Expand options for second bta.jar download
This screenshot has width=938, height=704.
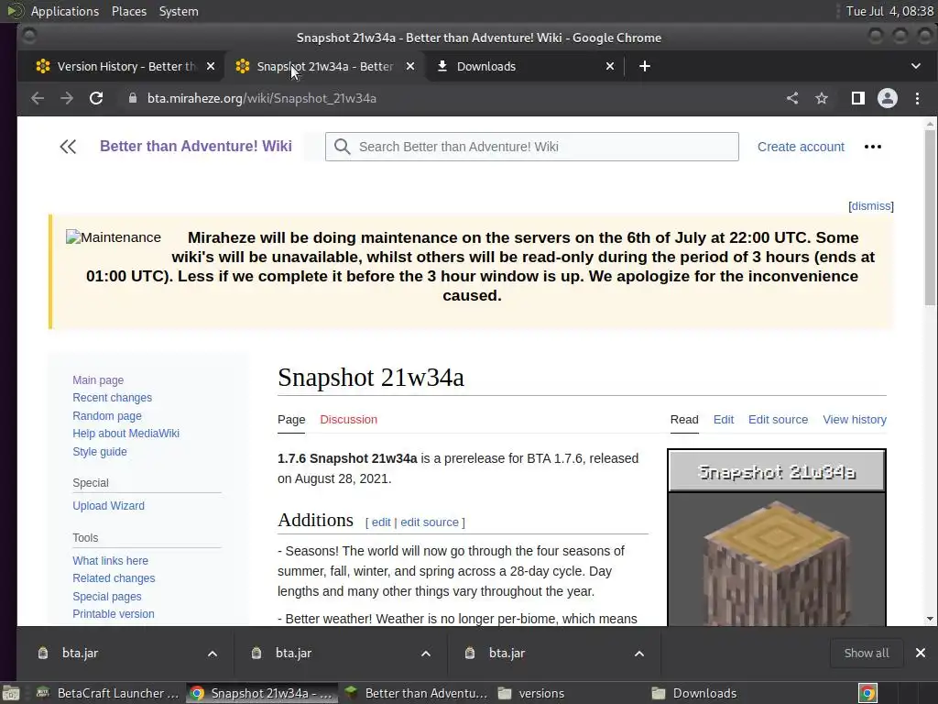click(426, 654)
